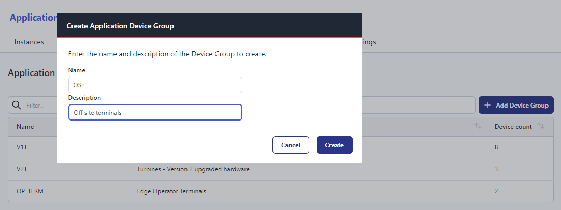Screen dimensions: 561x210
Task: Click the Device count column header text
Action: coord(513,126)
